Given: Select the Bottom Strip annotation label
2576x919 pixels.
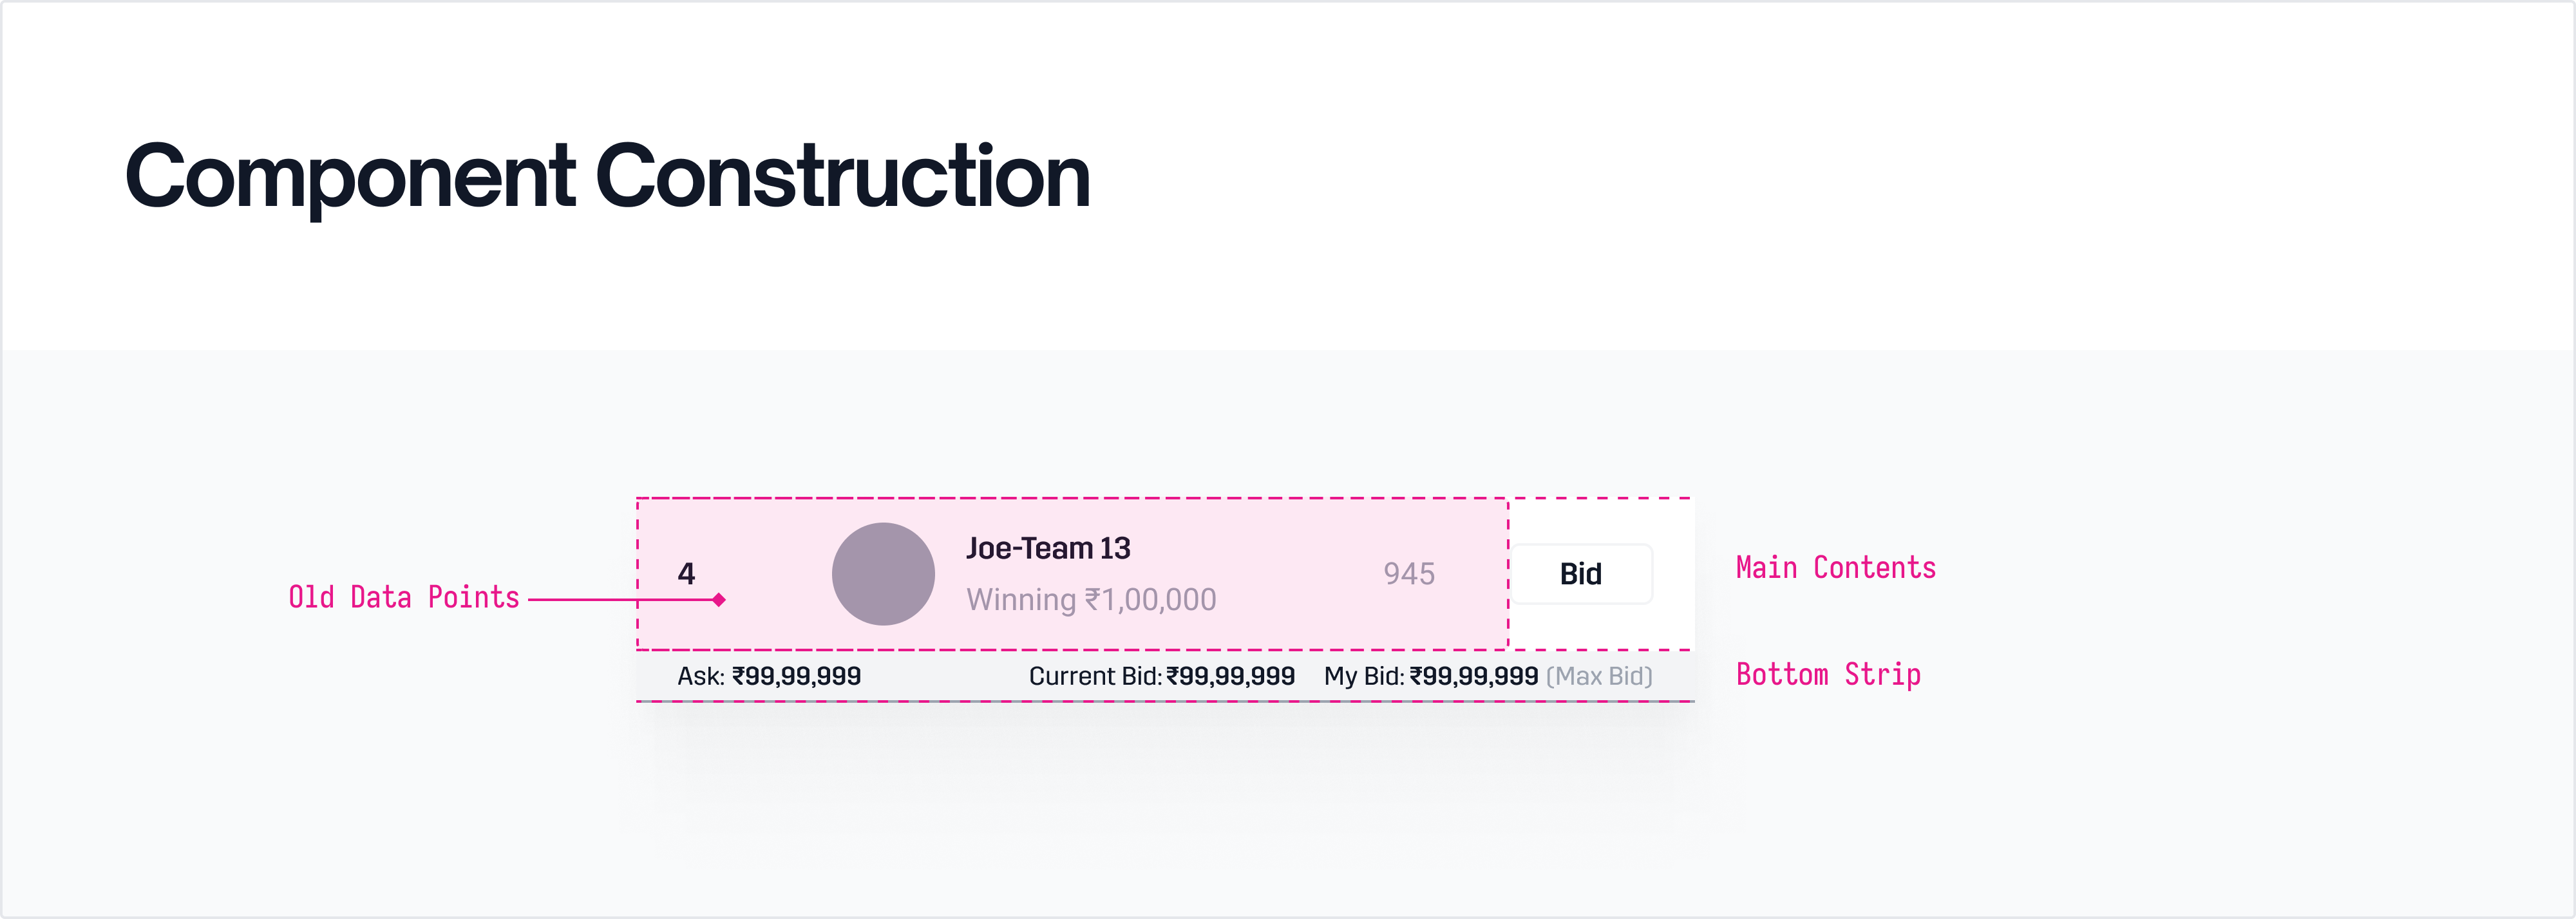Looking at the screenshot, I should [1828, 675].
